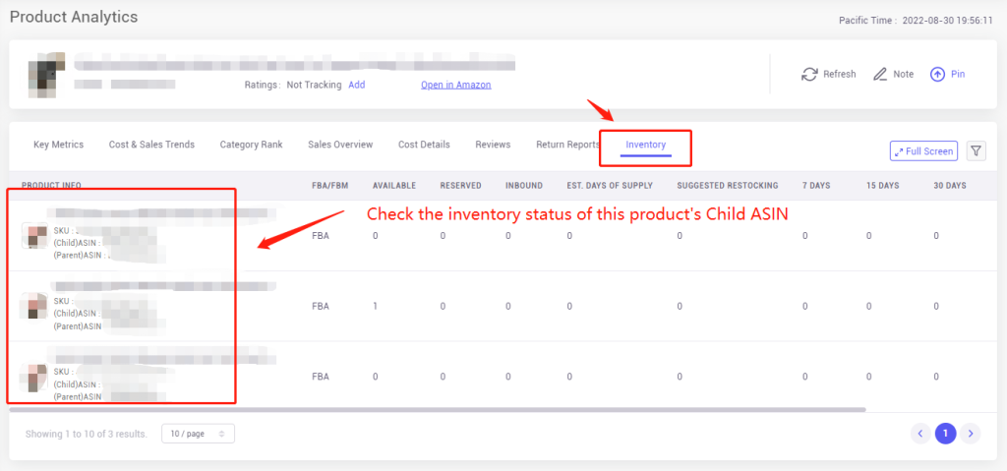Click the Refresh icon
This screenshot has width=1007, height=471.
(809, 74)
